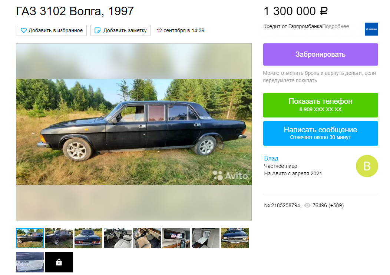This screenshot has width=390, height=275.
Task: Click the green avatar with letter B
Action: [367, 166]
